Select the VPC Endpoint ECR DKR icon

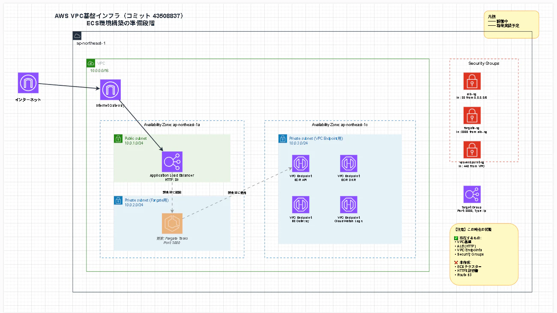point(348,163)
